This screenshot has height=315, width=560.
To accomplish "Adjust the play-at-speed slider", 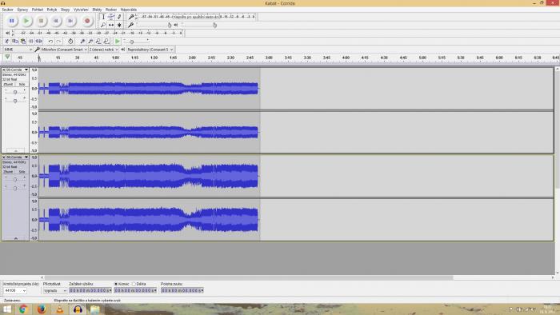I will click(x=136, y=42).
